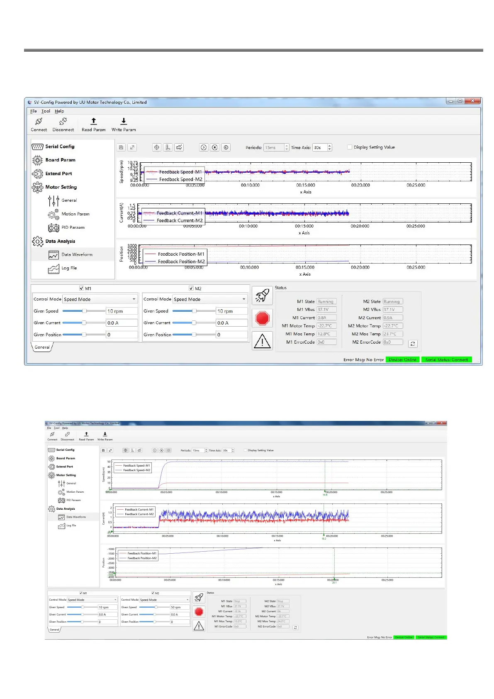Click Device: Online status indicator, upper window
This screenshot has width=494, height=699.
tap(403, 359)
